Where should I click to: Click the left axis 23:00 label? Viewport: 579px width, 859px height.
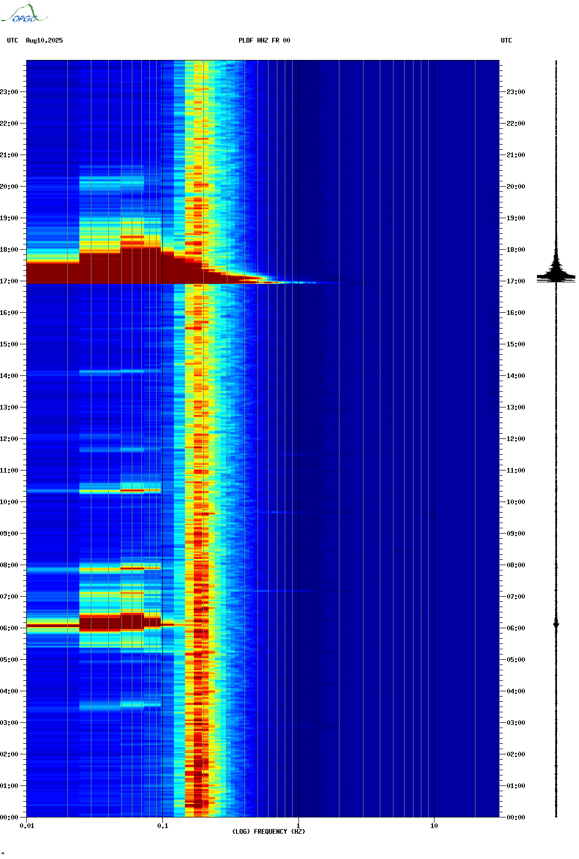(x=9, y=92)
